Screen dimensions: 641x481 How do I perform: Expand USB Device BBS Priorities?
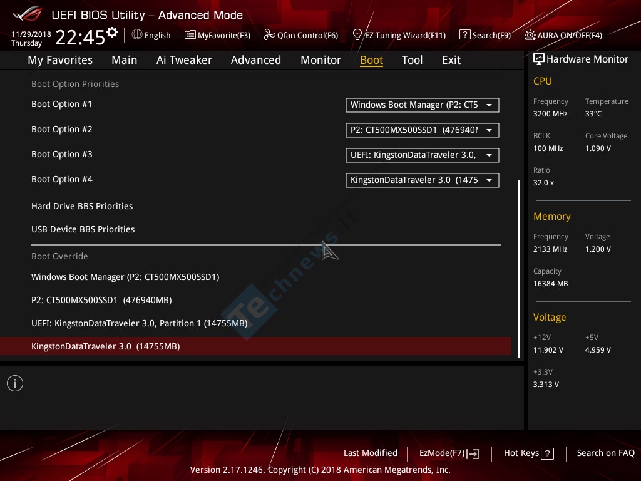(x=83, y=229)
